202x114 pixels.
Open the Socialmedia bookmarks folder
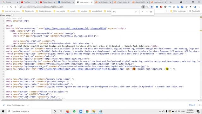click(x=28, y=11)
